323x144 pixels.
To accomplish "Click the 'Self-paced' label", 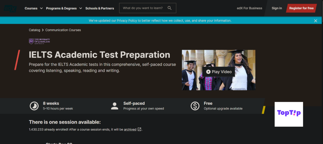I will (134, 103).
